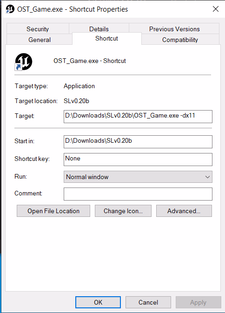Image resolution: width=225 pixels, height=313 pixels.
Task: Select the Shortcut tab
Action: [107, 39]
